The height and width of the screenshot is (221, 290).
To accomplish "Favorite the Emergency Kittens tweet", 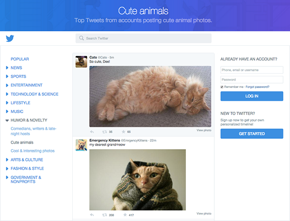I will (125, 215).
